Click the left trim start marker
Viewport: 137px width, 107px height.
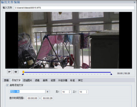(23, 74)
